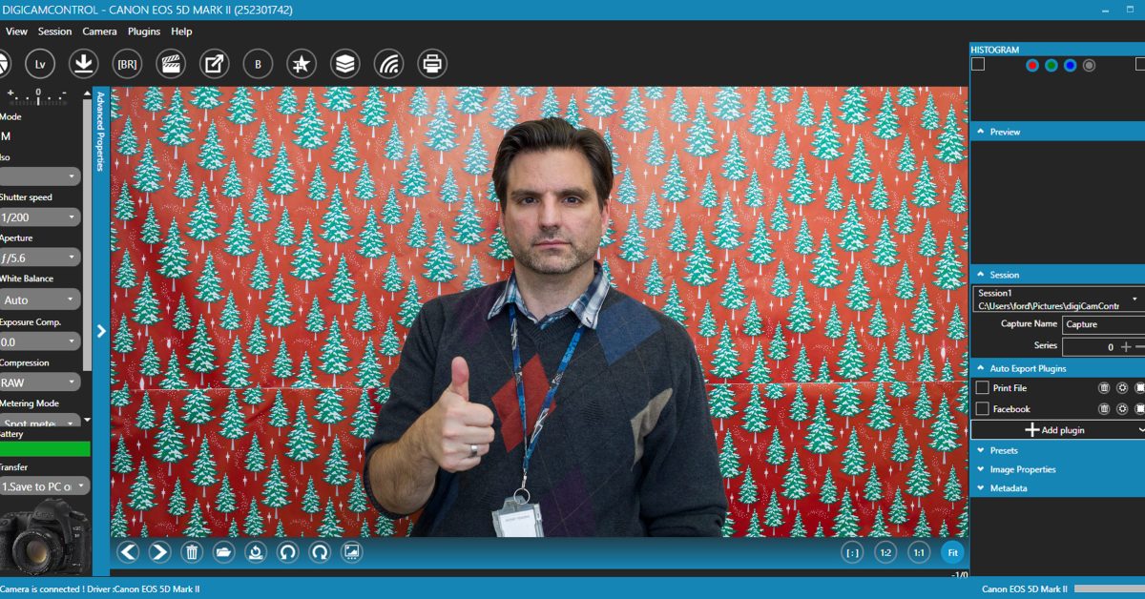
Task: Go to next image with right arrow
Action: (159, 551)
